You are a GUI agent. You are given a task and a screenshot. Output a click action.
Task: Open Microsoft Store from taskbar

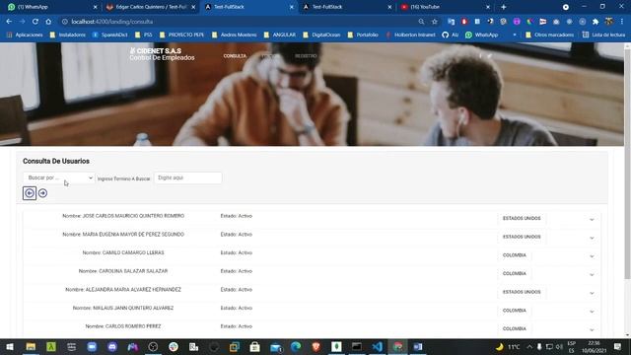[254, 347]
